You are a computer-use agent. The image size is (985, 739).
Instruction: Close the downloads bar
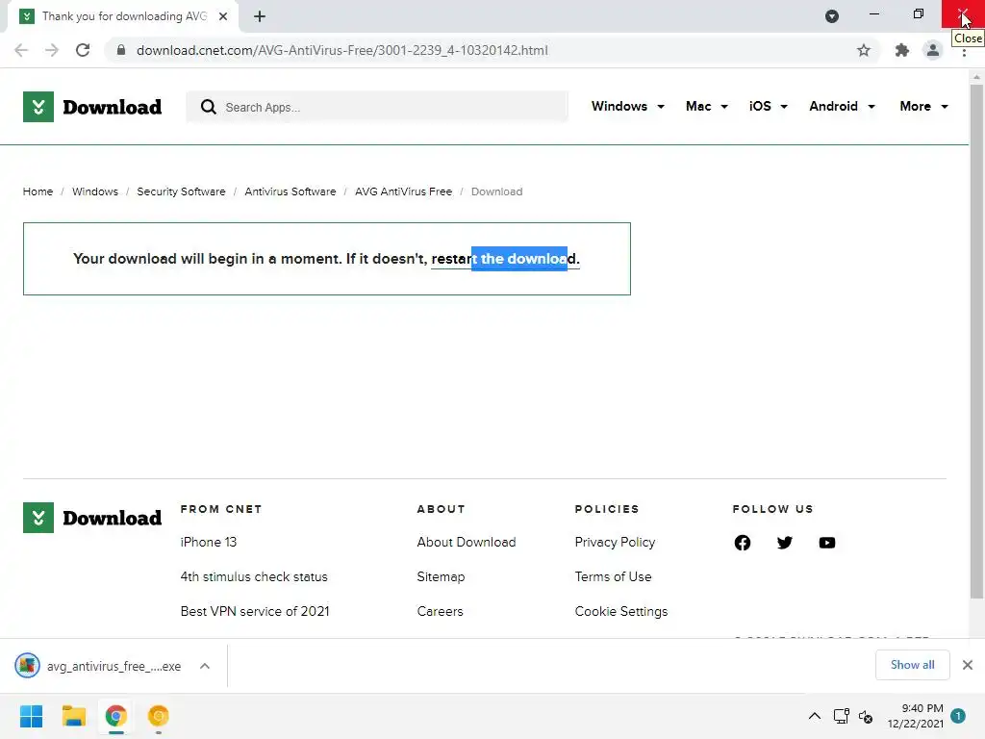[x=968, y=665]
